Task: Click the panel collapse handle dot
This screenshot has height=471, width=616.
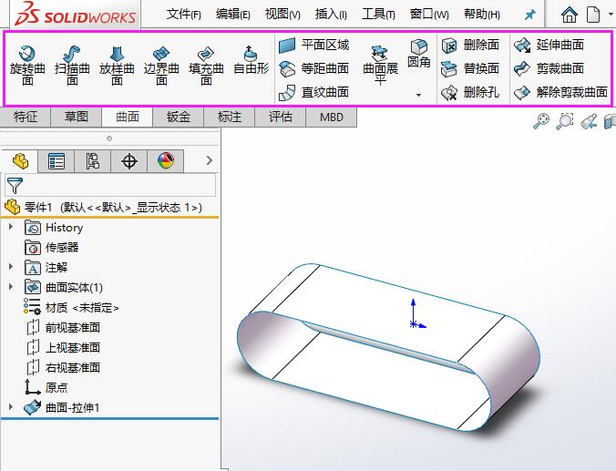Action: click(x=109, y=138)
